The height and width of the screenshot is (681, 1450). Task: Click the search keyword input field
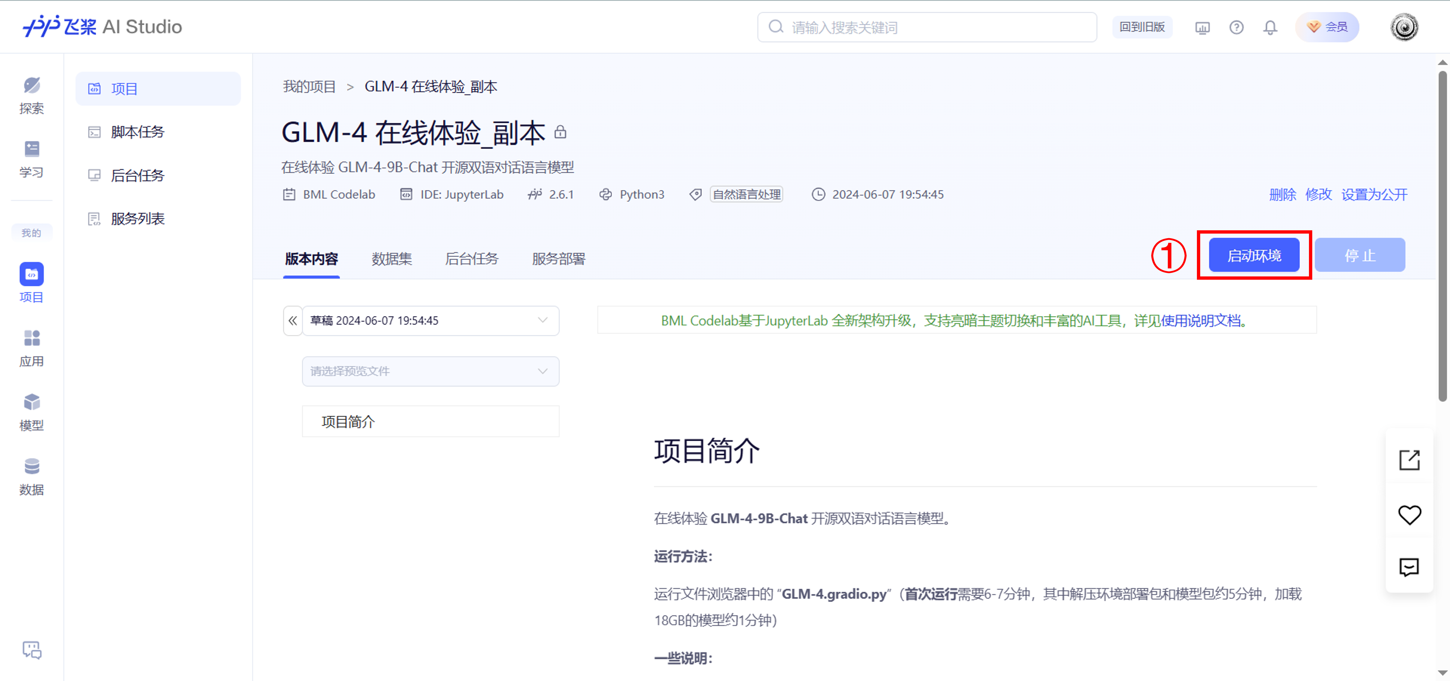click(x=927, y=27)
